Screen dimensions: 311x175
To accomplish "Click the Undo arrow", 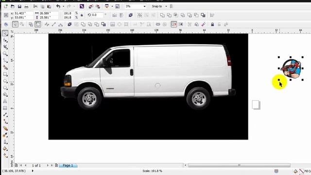I will 58,6.
